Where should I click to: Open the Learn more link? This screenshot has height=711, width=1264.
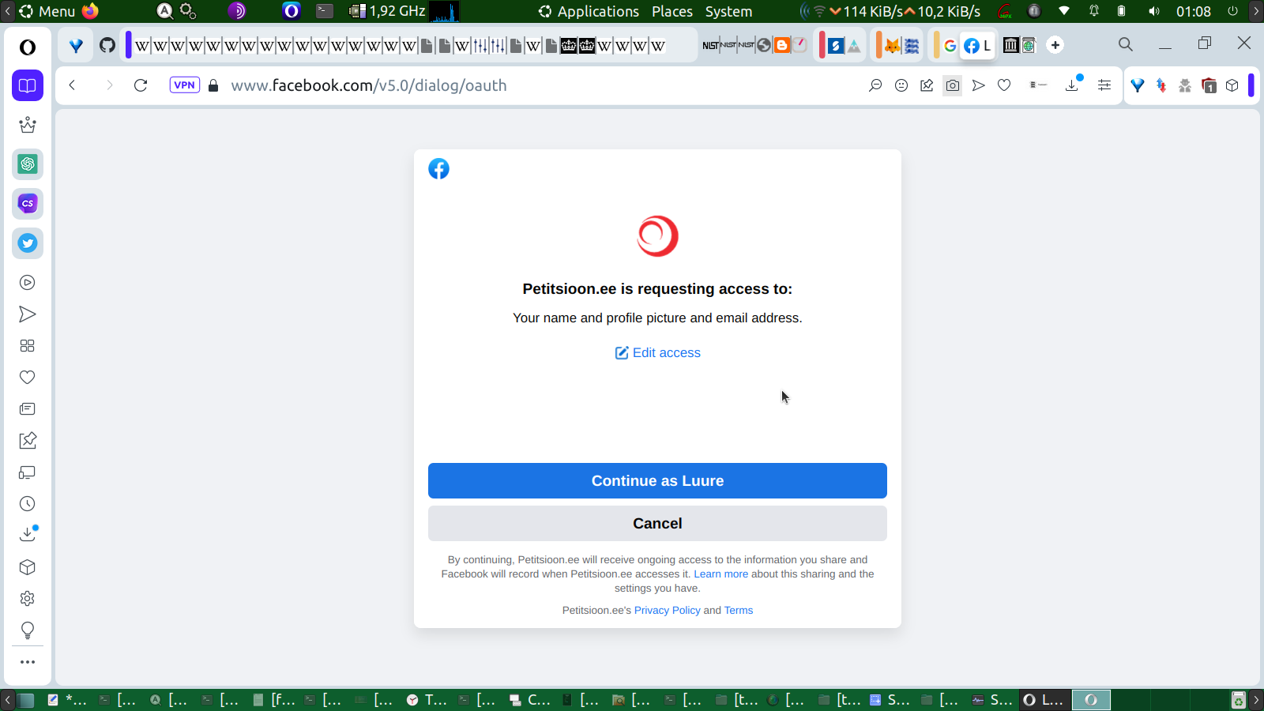click(720, 574)
